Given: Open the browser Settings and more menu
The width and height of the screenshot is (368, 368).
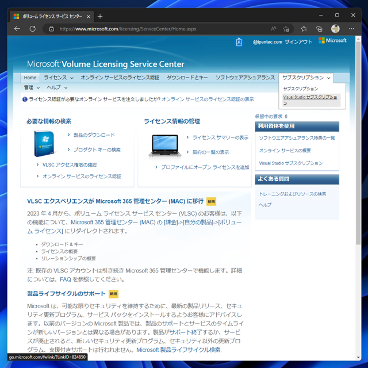Looking at the screenshot, I should pos(351,29).
